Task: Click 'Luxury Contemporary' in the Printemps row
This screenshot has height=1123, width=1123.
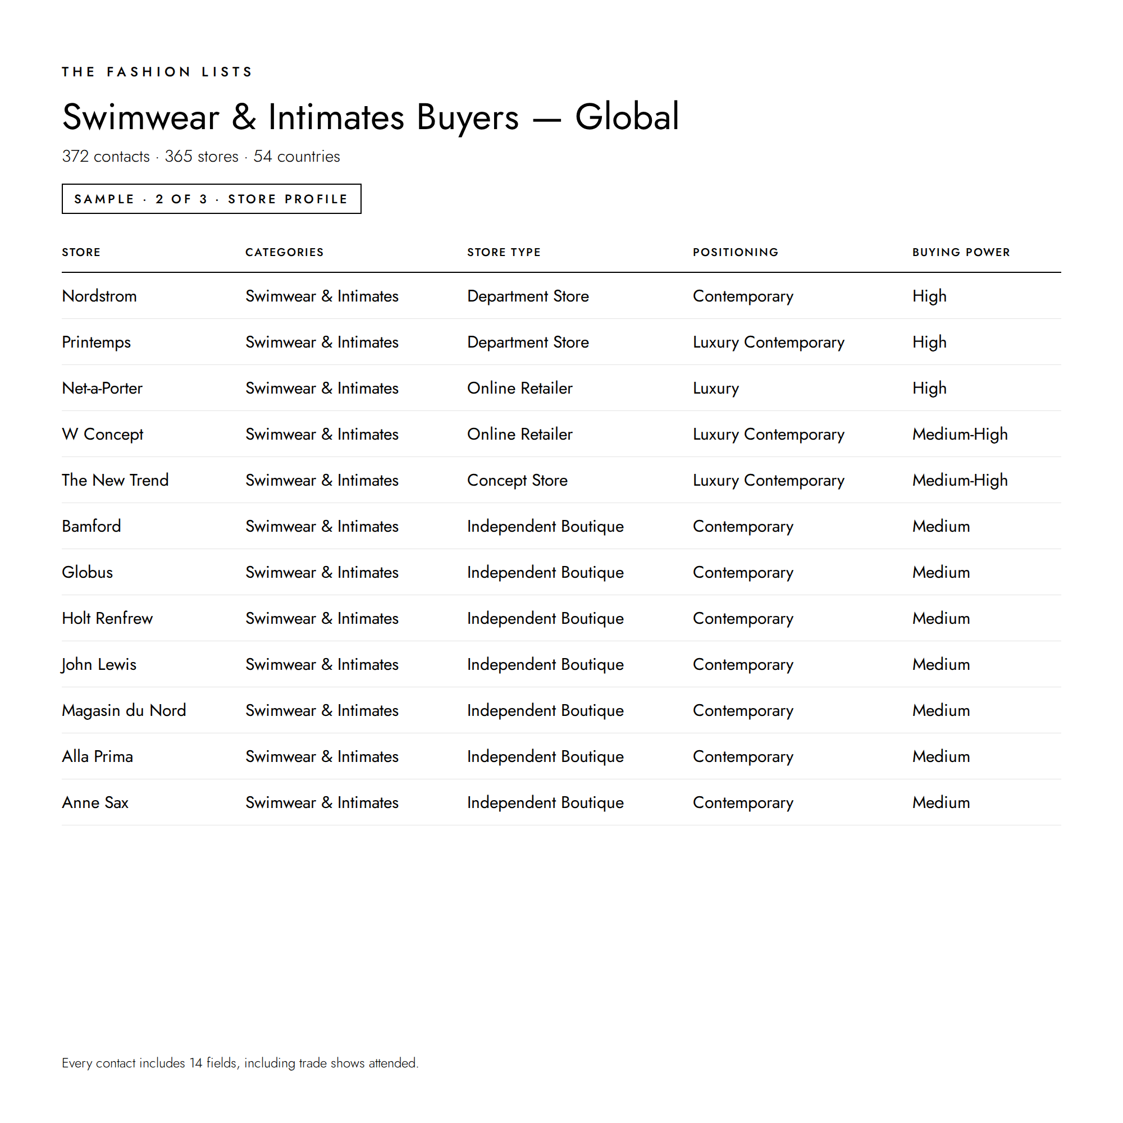Action: (x=769, y=342)
